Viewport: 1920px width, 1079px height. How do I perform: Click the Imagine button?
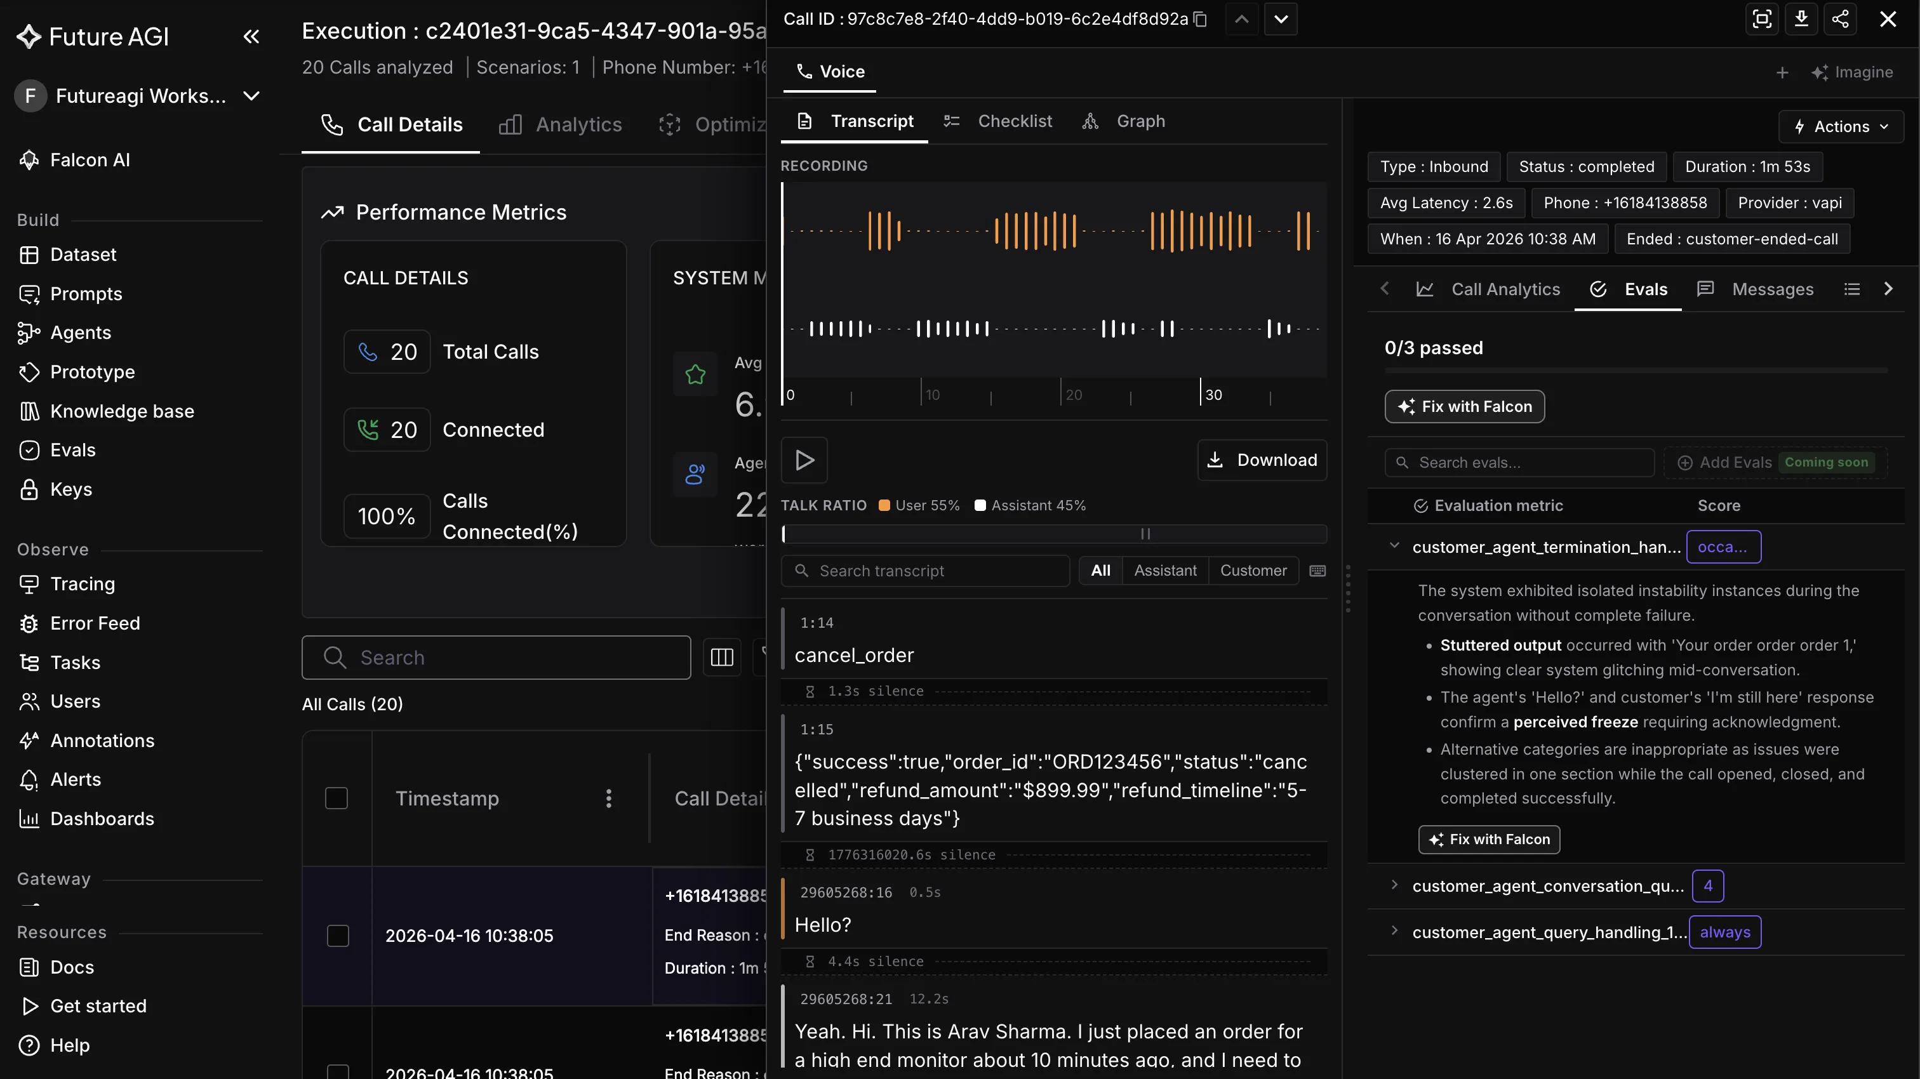pos(1852,72)
